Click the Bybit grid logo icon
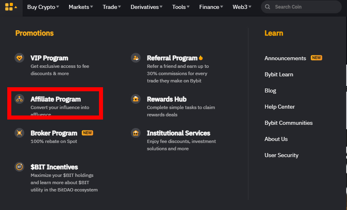 click(x=9, y=7)
